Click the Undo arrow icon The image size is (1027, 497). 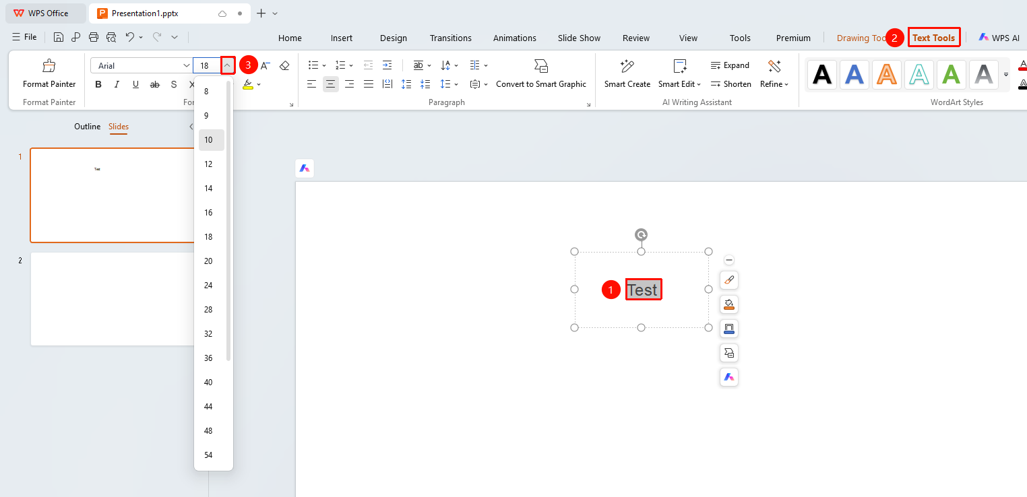click(x=130, y=38)
